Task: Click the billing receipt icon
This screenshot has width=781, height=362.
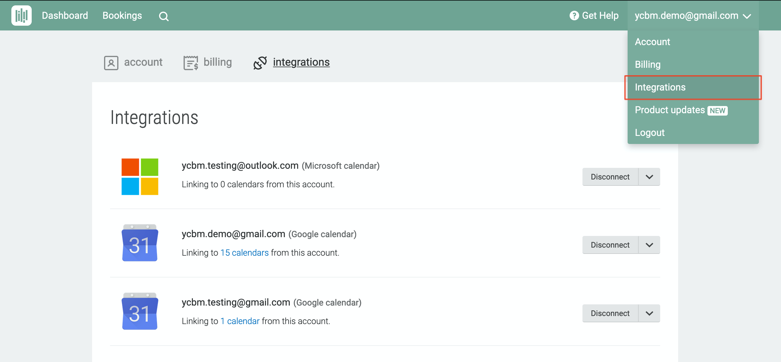Action: click(191, 63)
